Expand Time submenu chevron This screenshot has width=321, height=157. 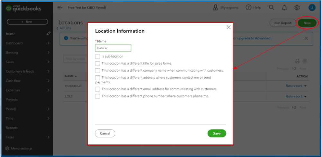click(49, 118)
